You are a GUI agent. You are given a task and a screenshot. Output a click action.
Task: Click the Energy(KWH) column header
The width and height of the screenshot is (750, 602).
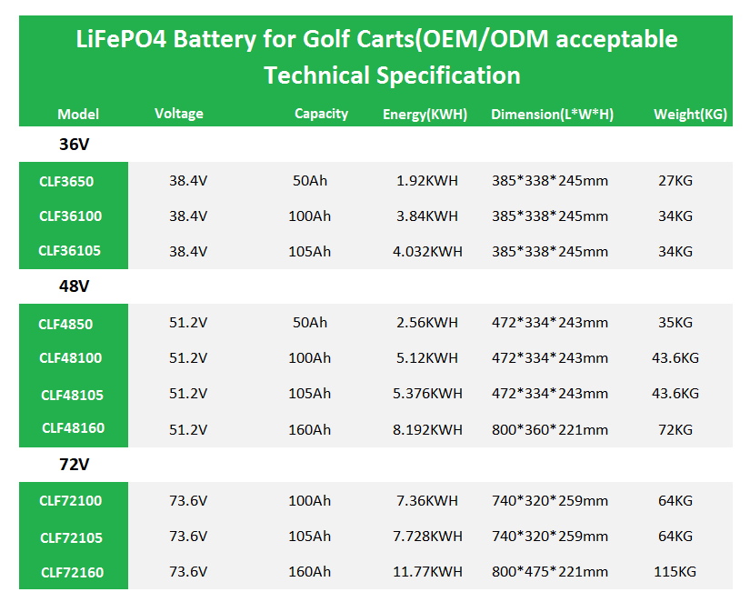pyautogui.click(x=425, y=115)
